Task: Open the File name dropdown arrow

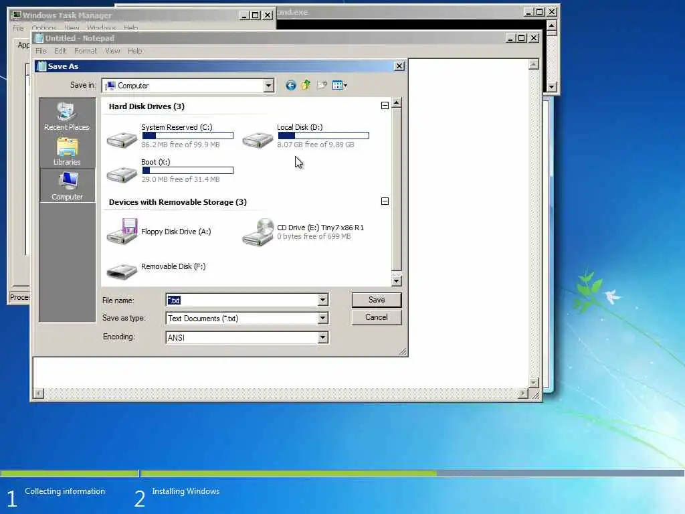Action: [x=322, y=300]
